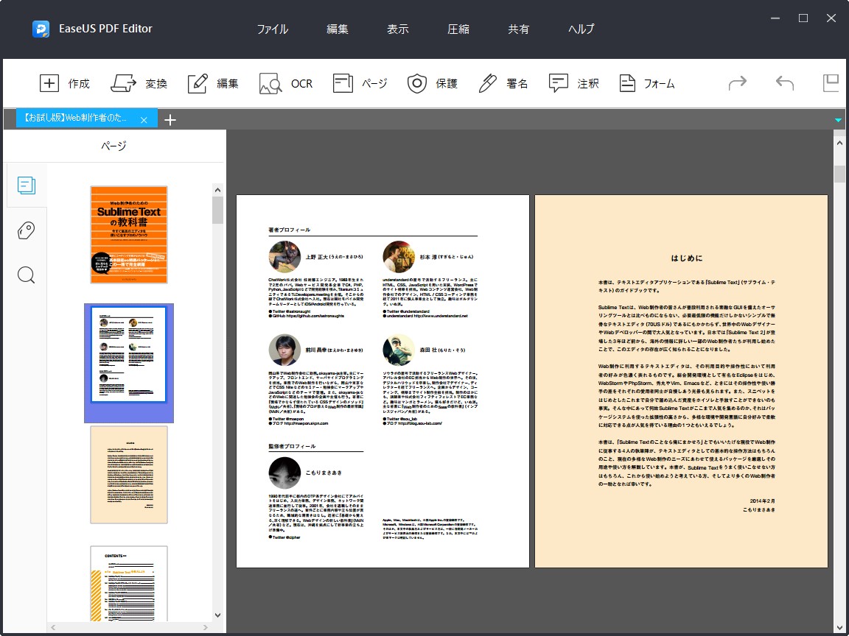Click the 著者プロフィール heading
Image resolution: width=849 pixels, height=636 pixels.
pos(289,230)
